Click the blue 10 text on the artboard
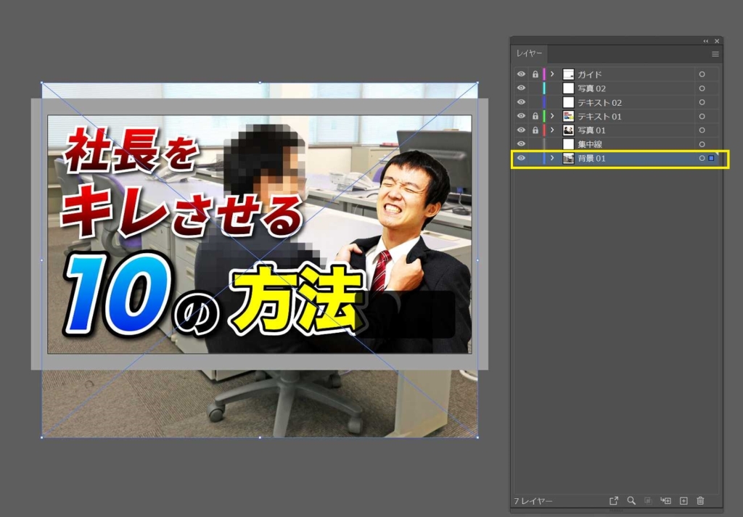The width and height of the screenshot is (743, 517). click(118, 294)
